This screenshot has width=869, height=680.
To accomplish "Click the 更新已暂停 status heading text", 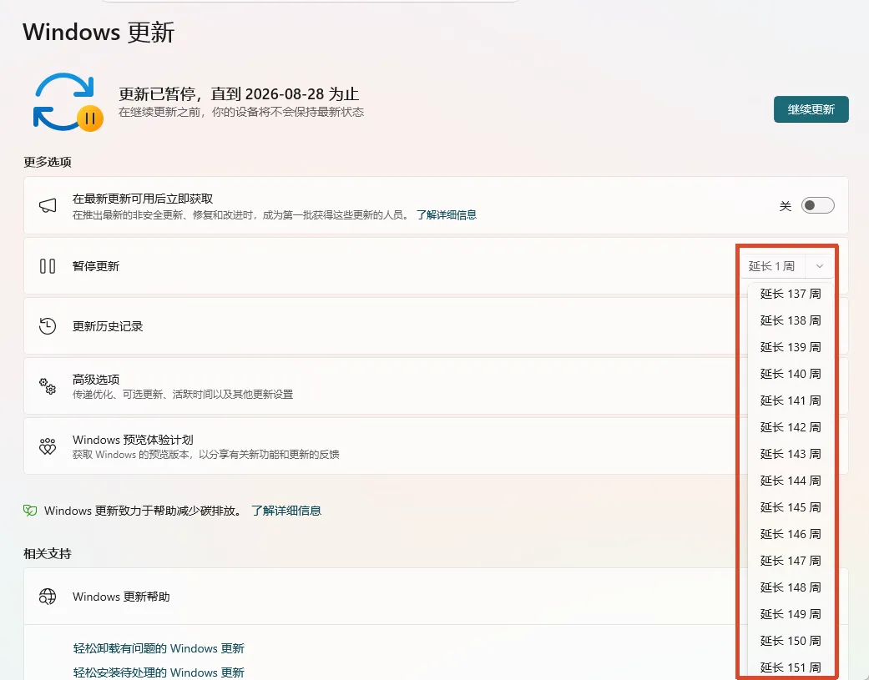I will coord(239,94).
